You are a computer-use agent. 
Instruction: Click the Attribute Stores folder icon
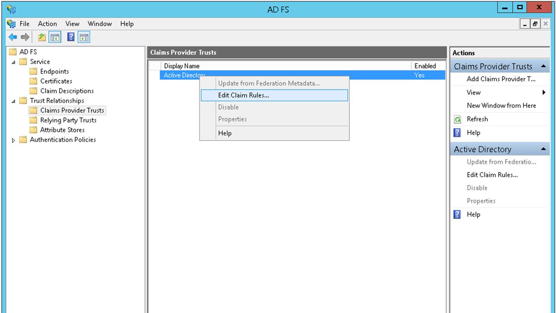click(33, 130)
